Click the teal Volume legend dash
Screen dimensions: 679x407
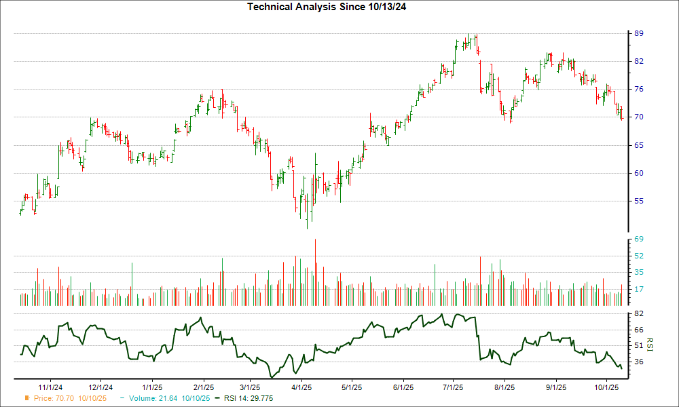122,398
